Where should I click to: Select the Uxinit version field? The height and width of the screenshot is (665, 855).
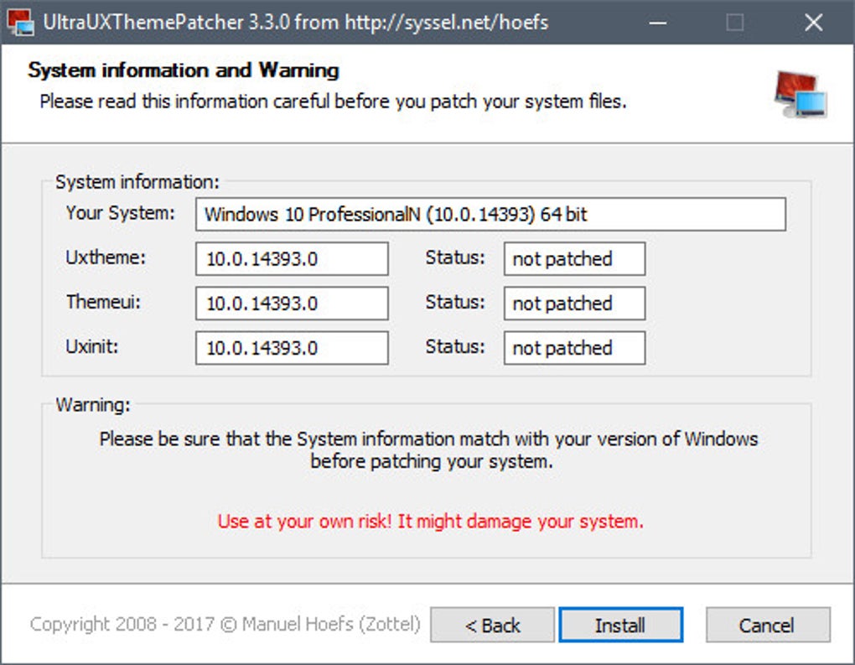[292, 348]
